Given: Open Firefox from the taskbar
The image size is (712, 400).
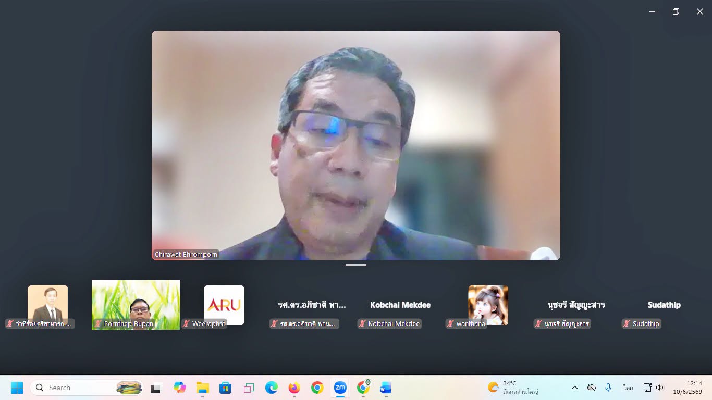Looking at the screenshot, I should pos(294,387).
